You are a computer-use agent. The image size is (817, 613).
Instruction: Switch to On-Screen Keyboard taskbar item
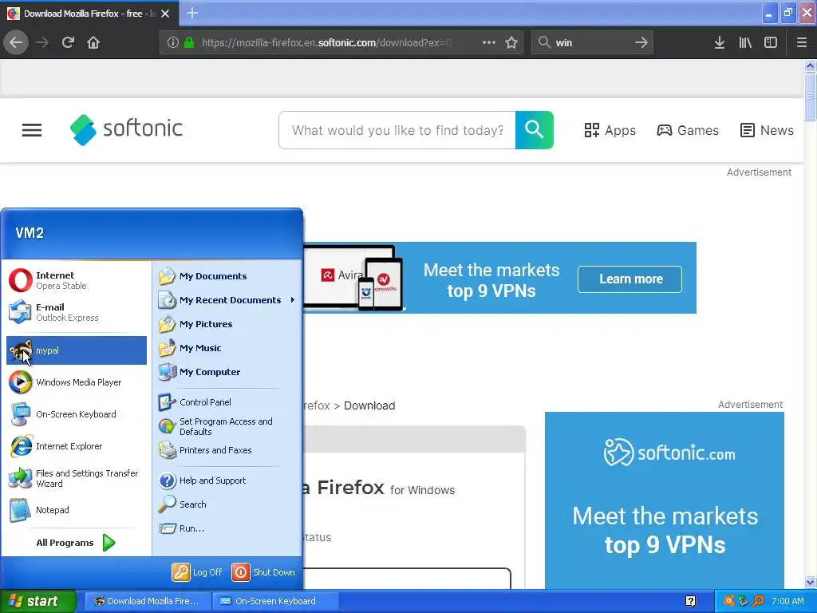[x=275, y=601]
